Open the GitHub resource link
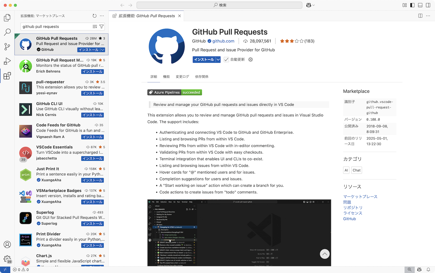435x273 pixels. (349, 219)
